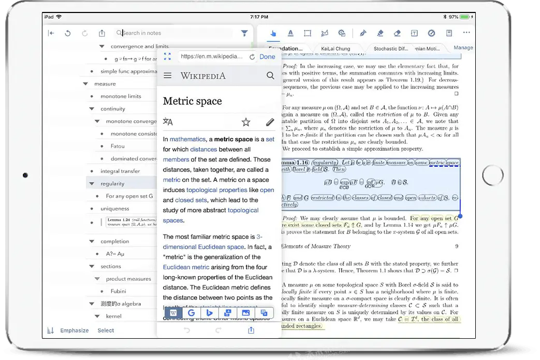The height and width of the screenshot is (360, 540).
Task: Select the pen drawing tool
Action: click(363, 33)
